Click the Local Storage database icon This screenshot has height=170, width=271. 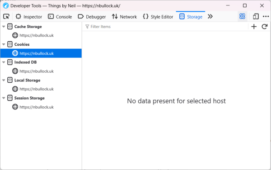click(10, 80)
